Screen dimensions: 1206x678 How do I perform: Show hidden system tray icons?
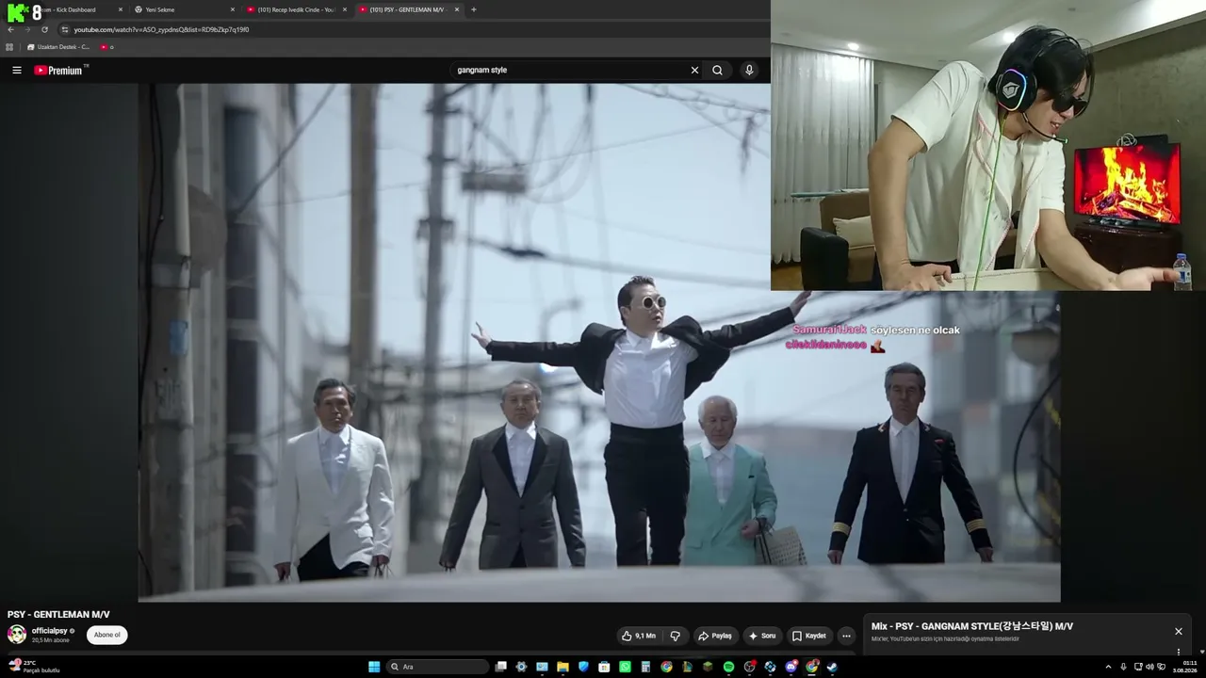point(1108,667)
